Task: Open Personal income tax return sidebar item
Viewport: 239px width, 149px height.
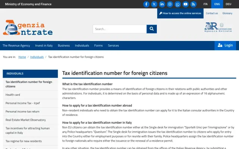Action: (30, 111)
